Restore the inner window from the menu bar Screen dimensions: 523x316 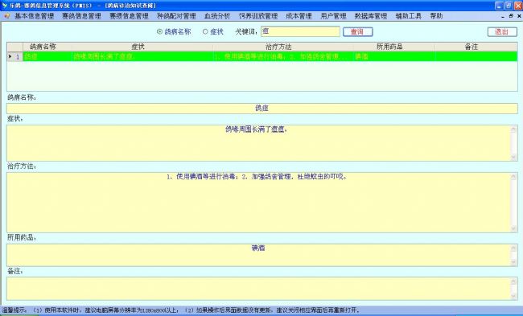(511, 16)
